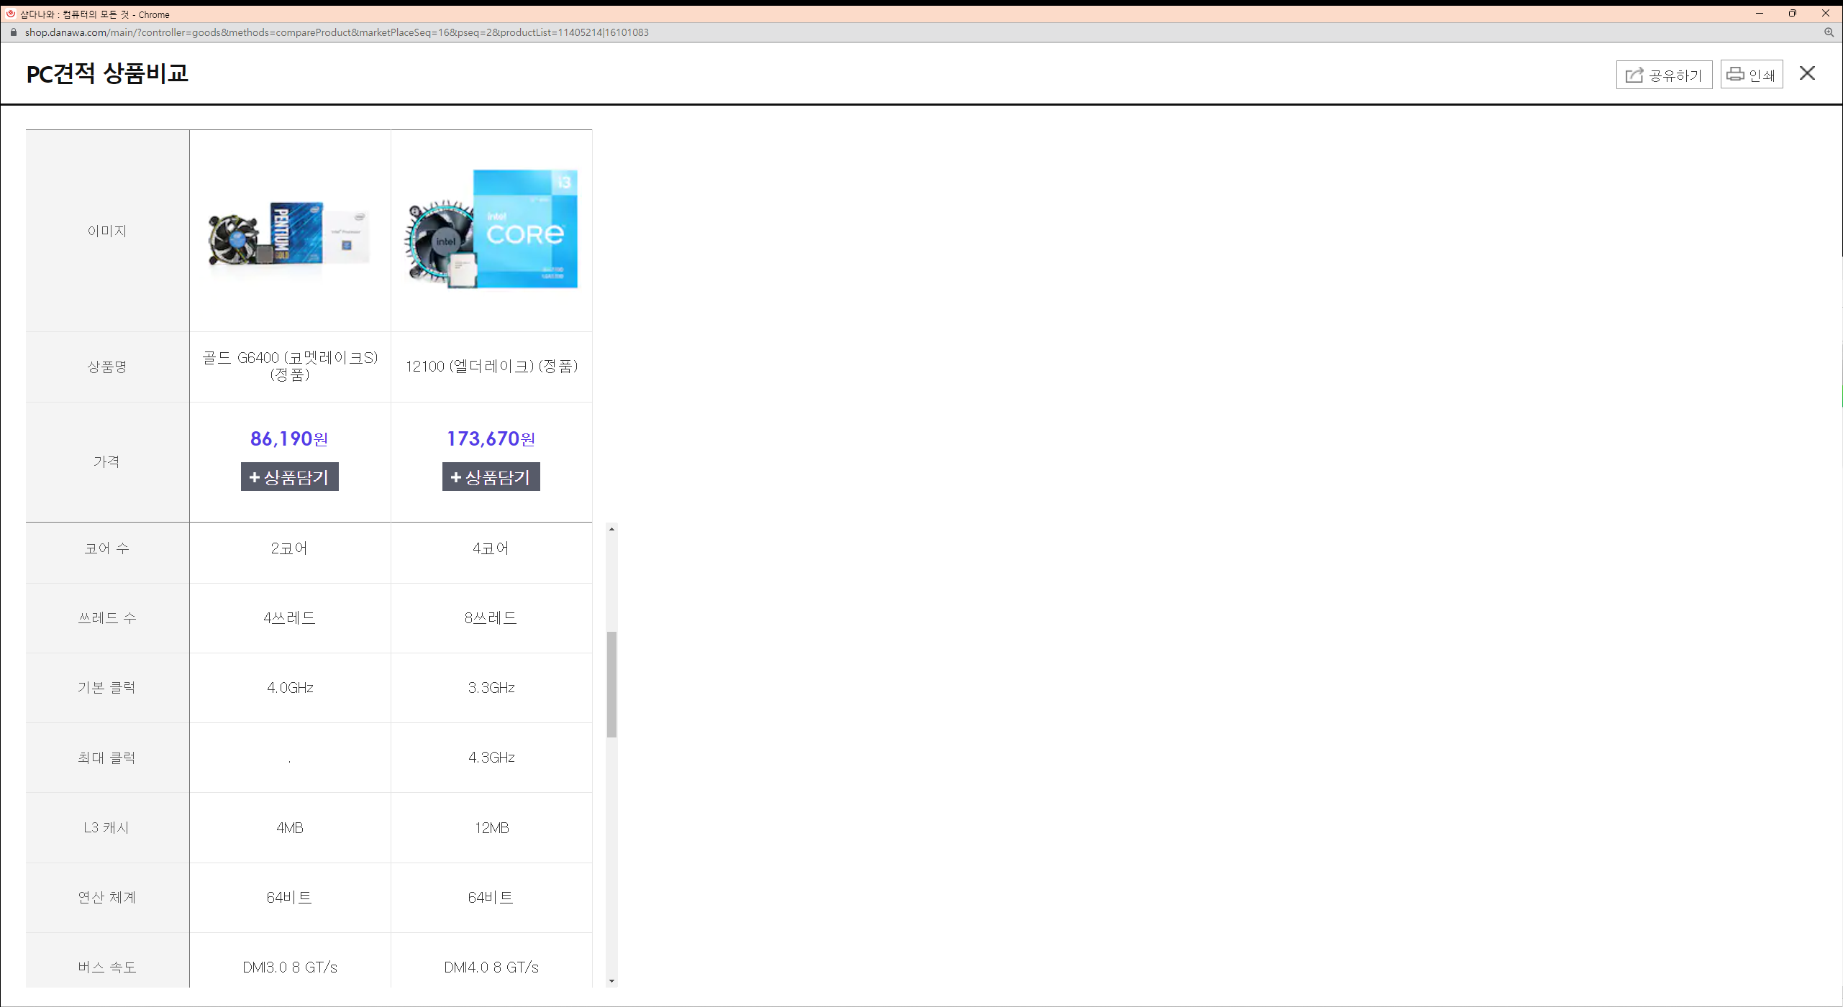The image size is (1843, 1007).
Task: Click the browser zoom magnifier icon in address bar
Action: tap(1829, 32)
